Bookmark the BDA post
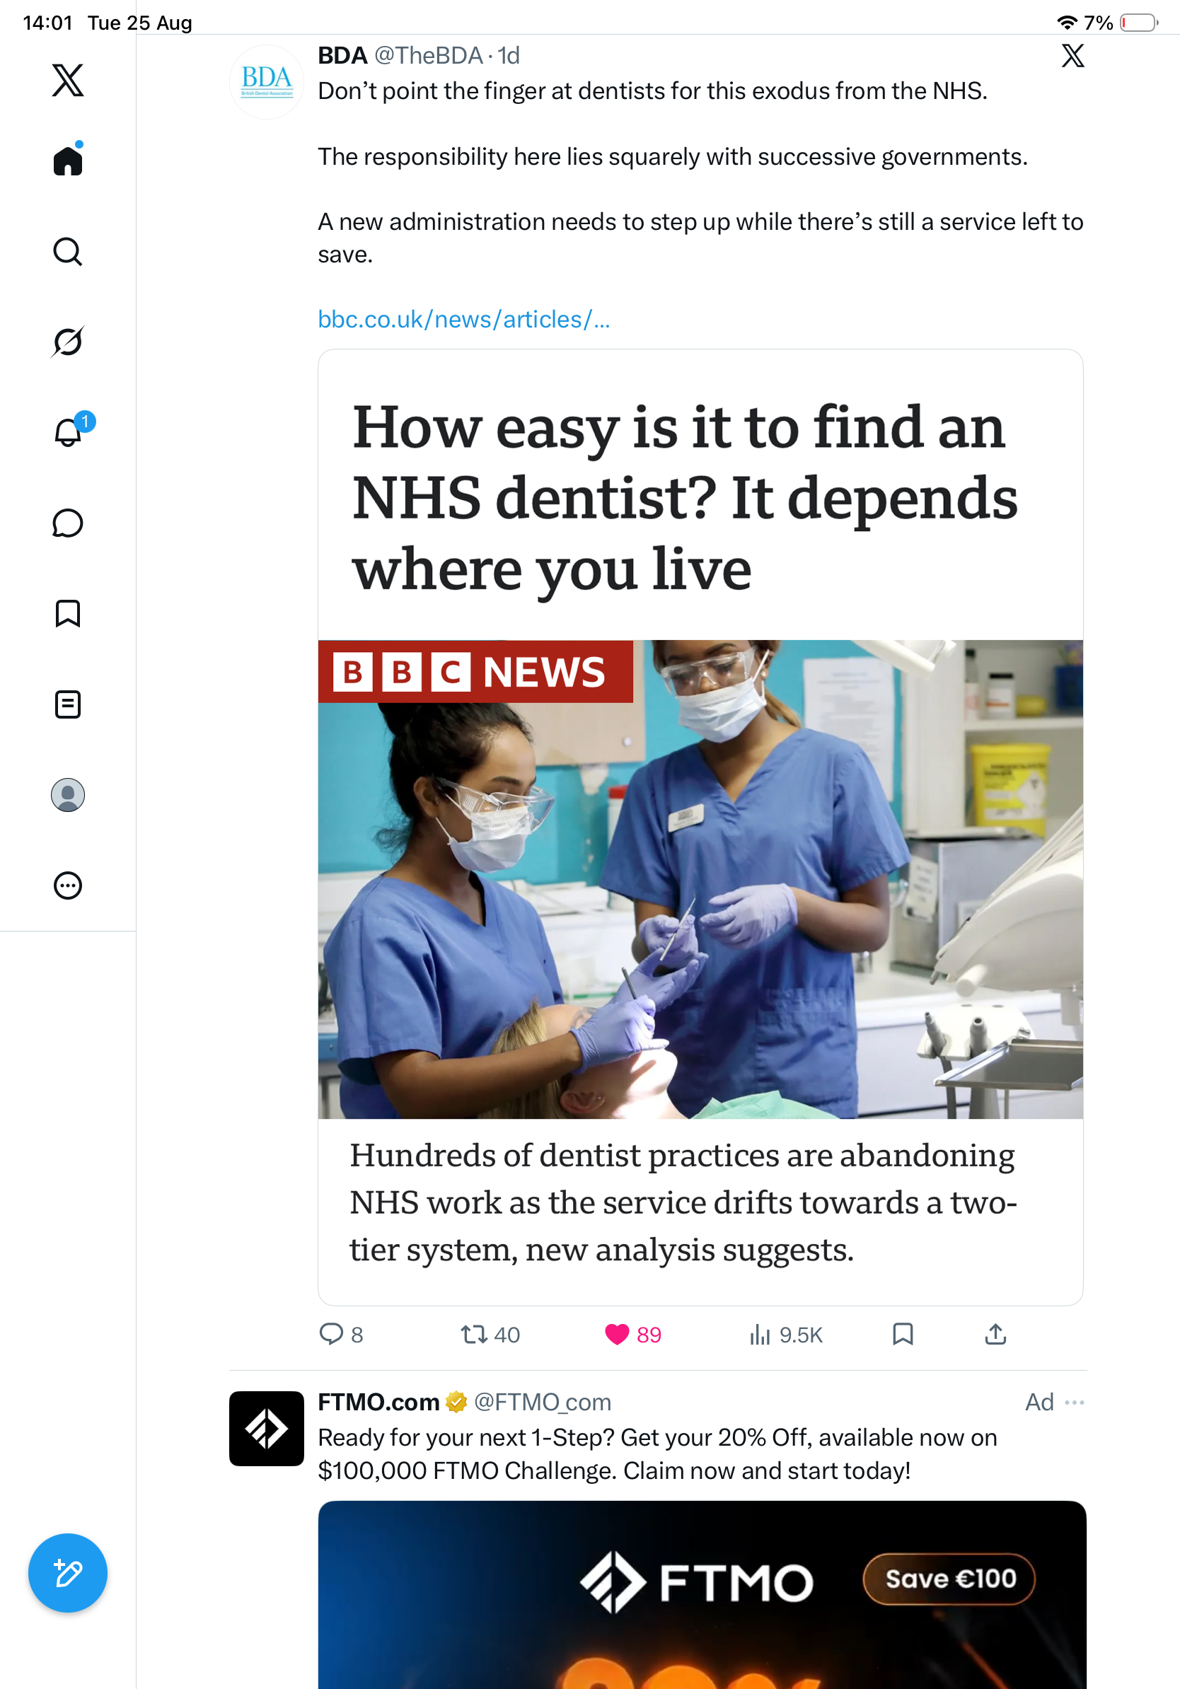This screenshot has width=1180, height=1689. pos(903,1334)
